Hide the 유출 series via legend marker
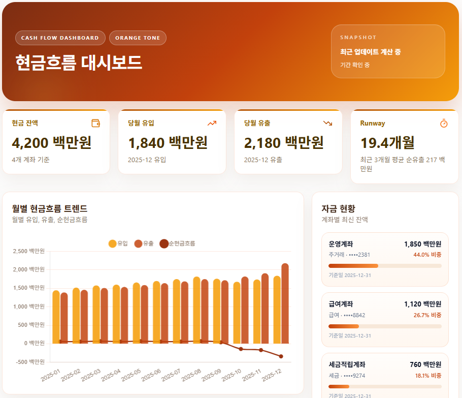The height and width of the screenshot is (398, 462). (x=138, y=243)
